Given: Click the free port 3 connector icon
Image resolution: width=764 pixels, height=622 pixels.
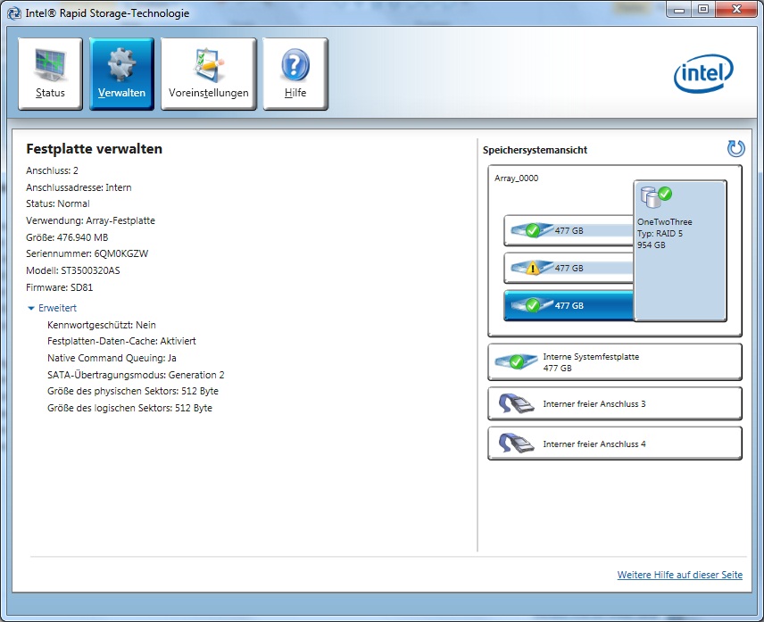Looking at the screenshot, I should coord(516,403).
